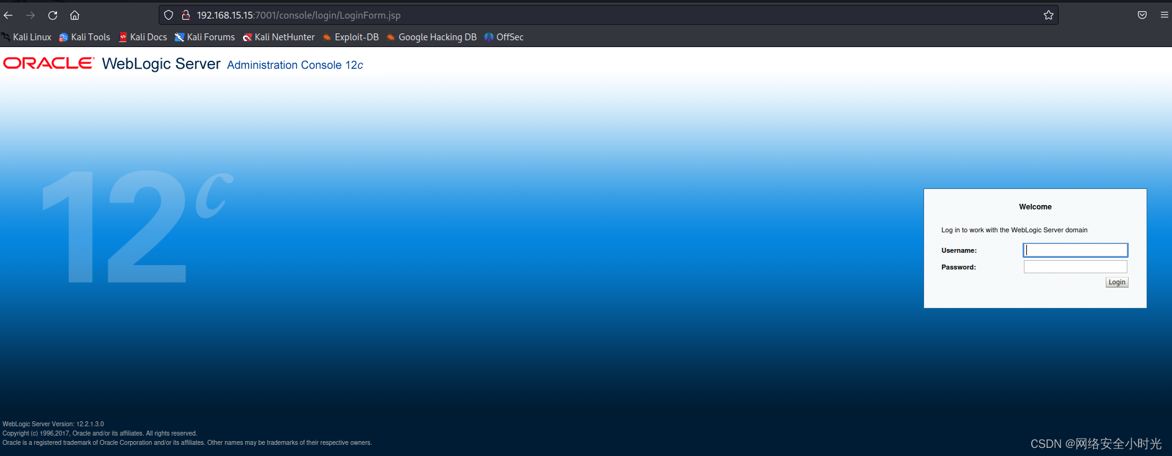The width and height of the screenshot is (1172, 456).
Task: Click the Administration Console 12c text
Action: point(295,65)
